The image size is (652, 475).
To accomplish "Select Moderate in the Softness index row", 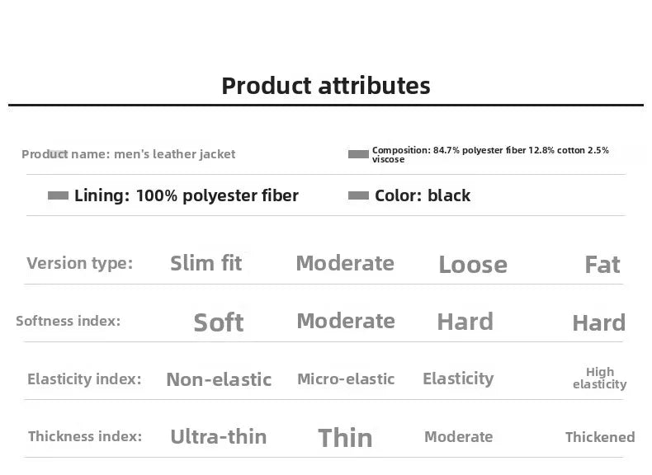I will pos(346,321).
